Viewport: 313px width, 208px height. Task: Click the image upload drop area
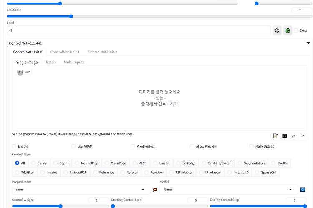[x=159, y=98]
